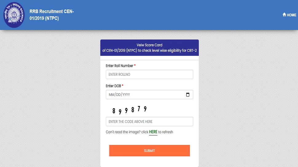Click the red asterisk beside Roll Number
Screen dimensions: 298x167
pos(135,66)
